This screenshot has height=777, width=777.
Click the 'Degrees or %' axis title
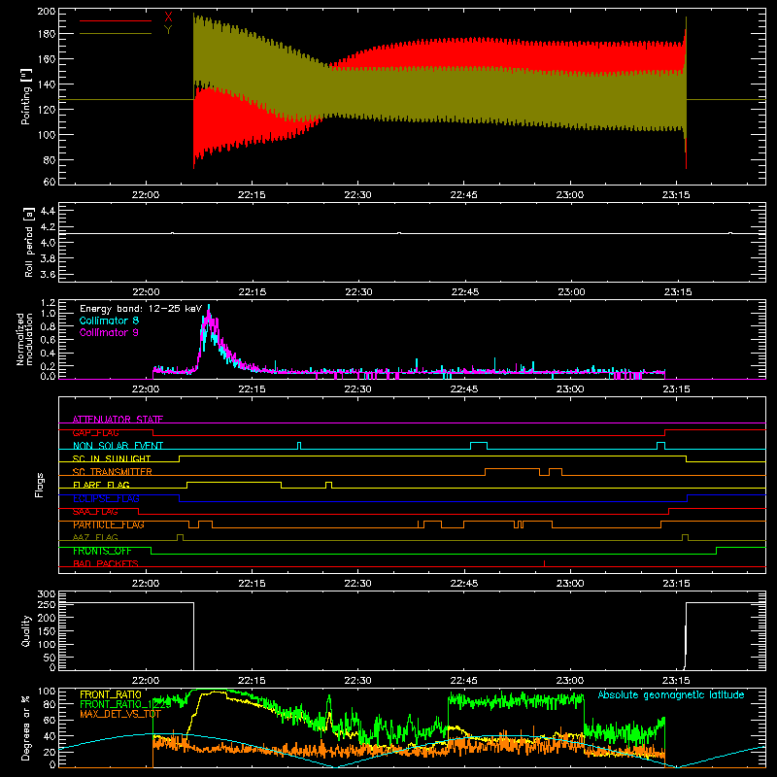[26, 727]
